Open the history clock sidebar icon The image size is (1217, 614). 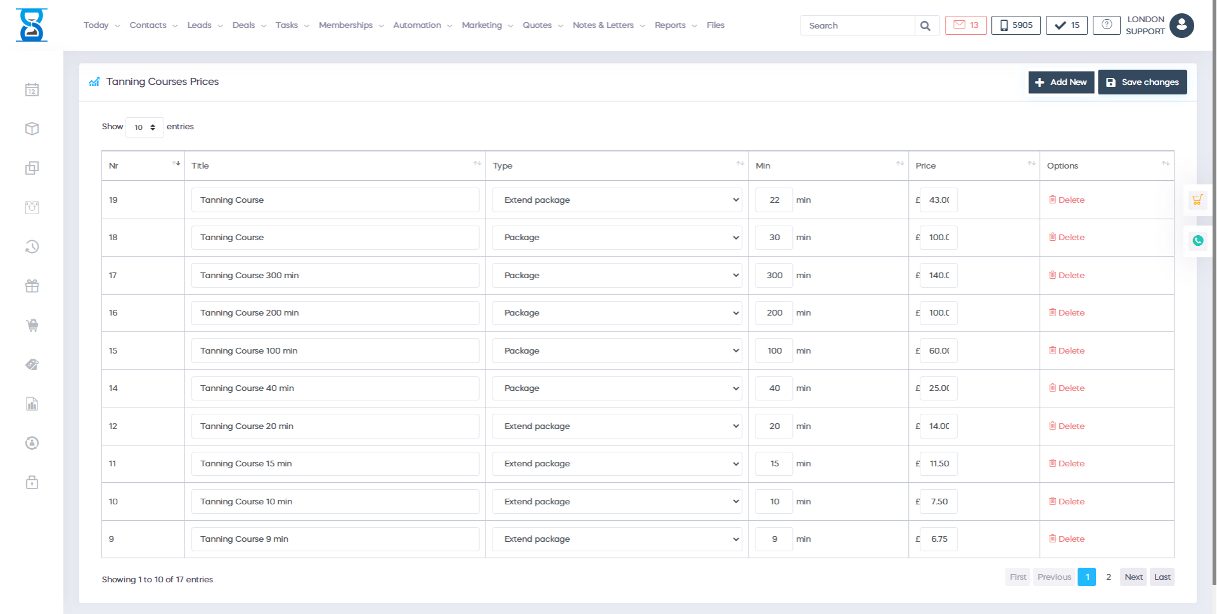coord(32,246)
